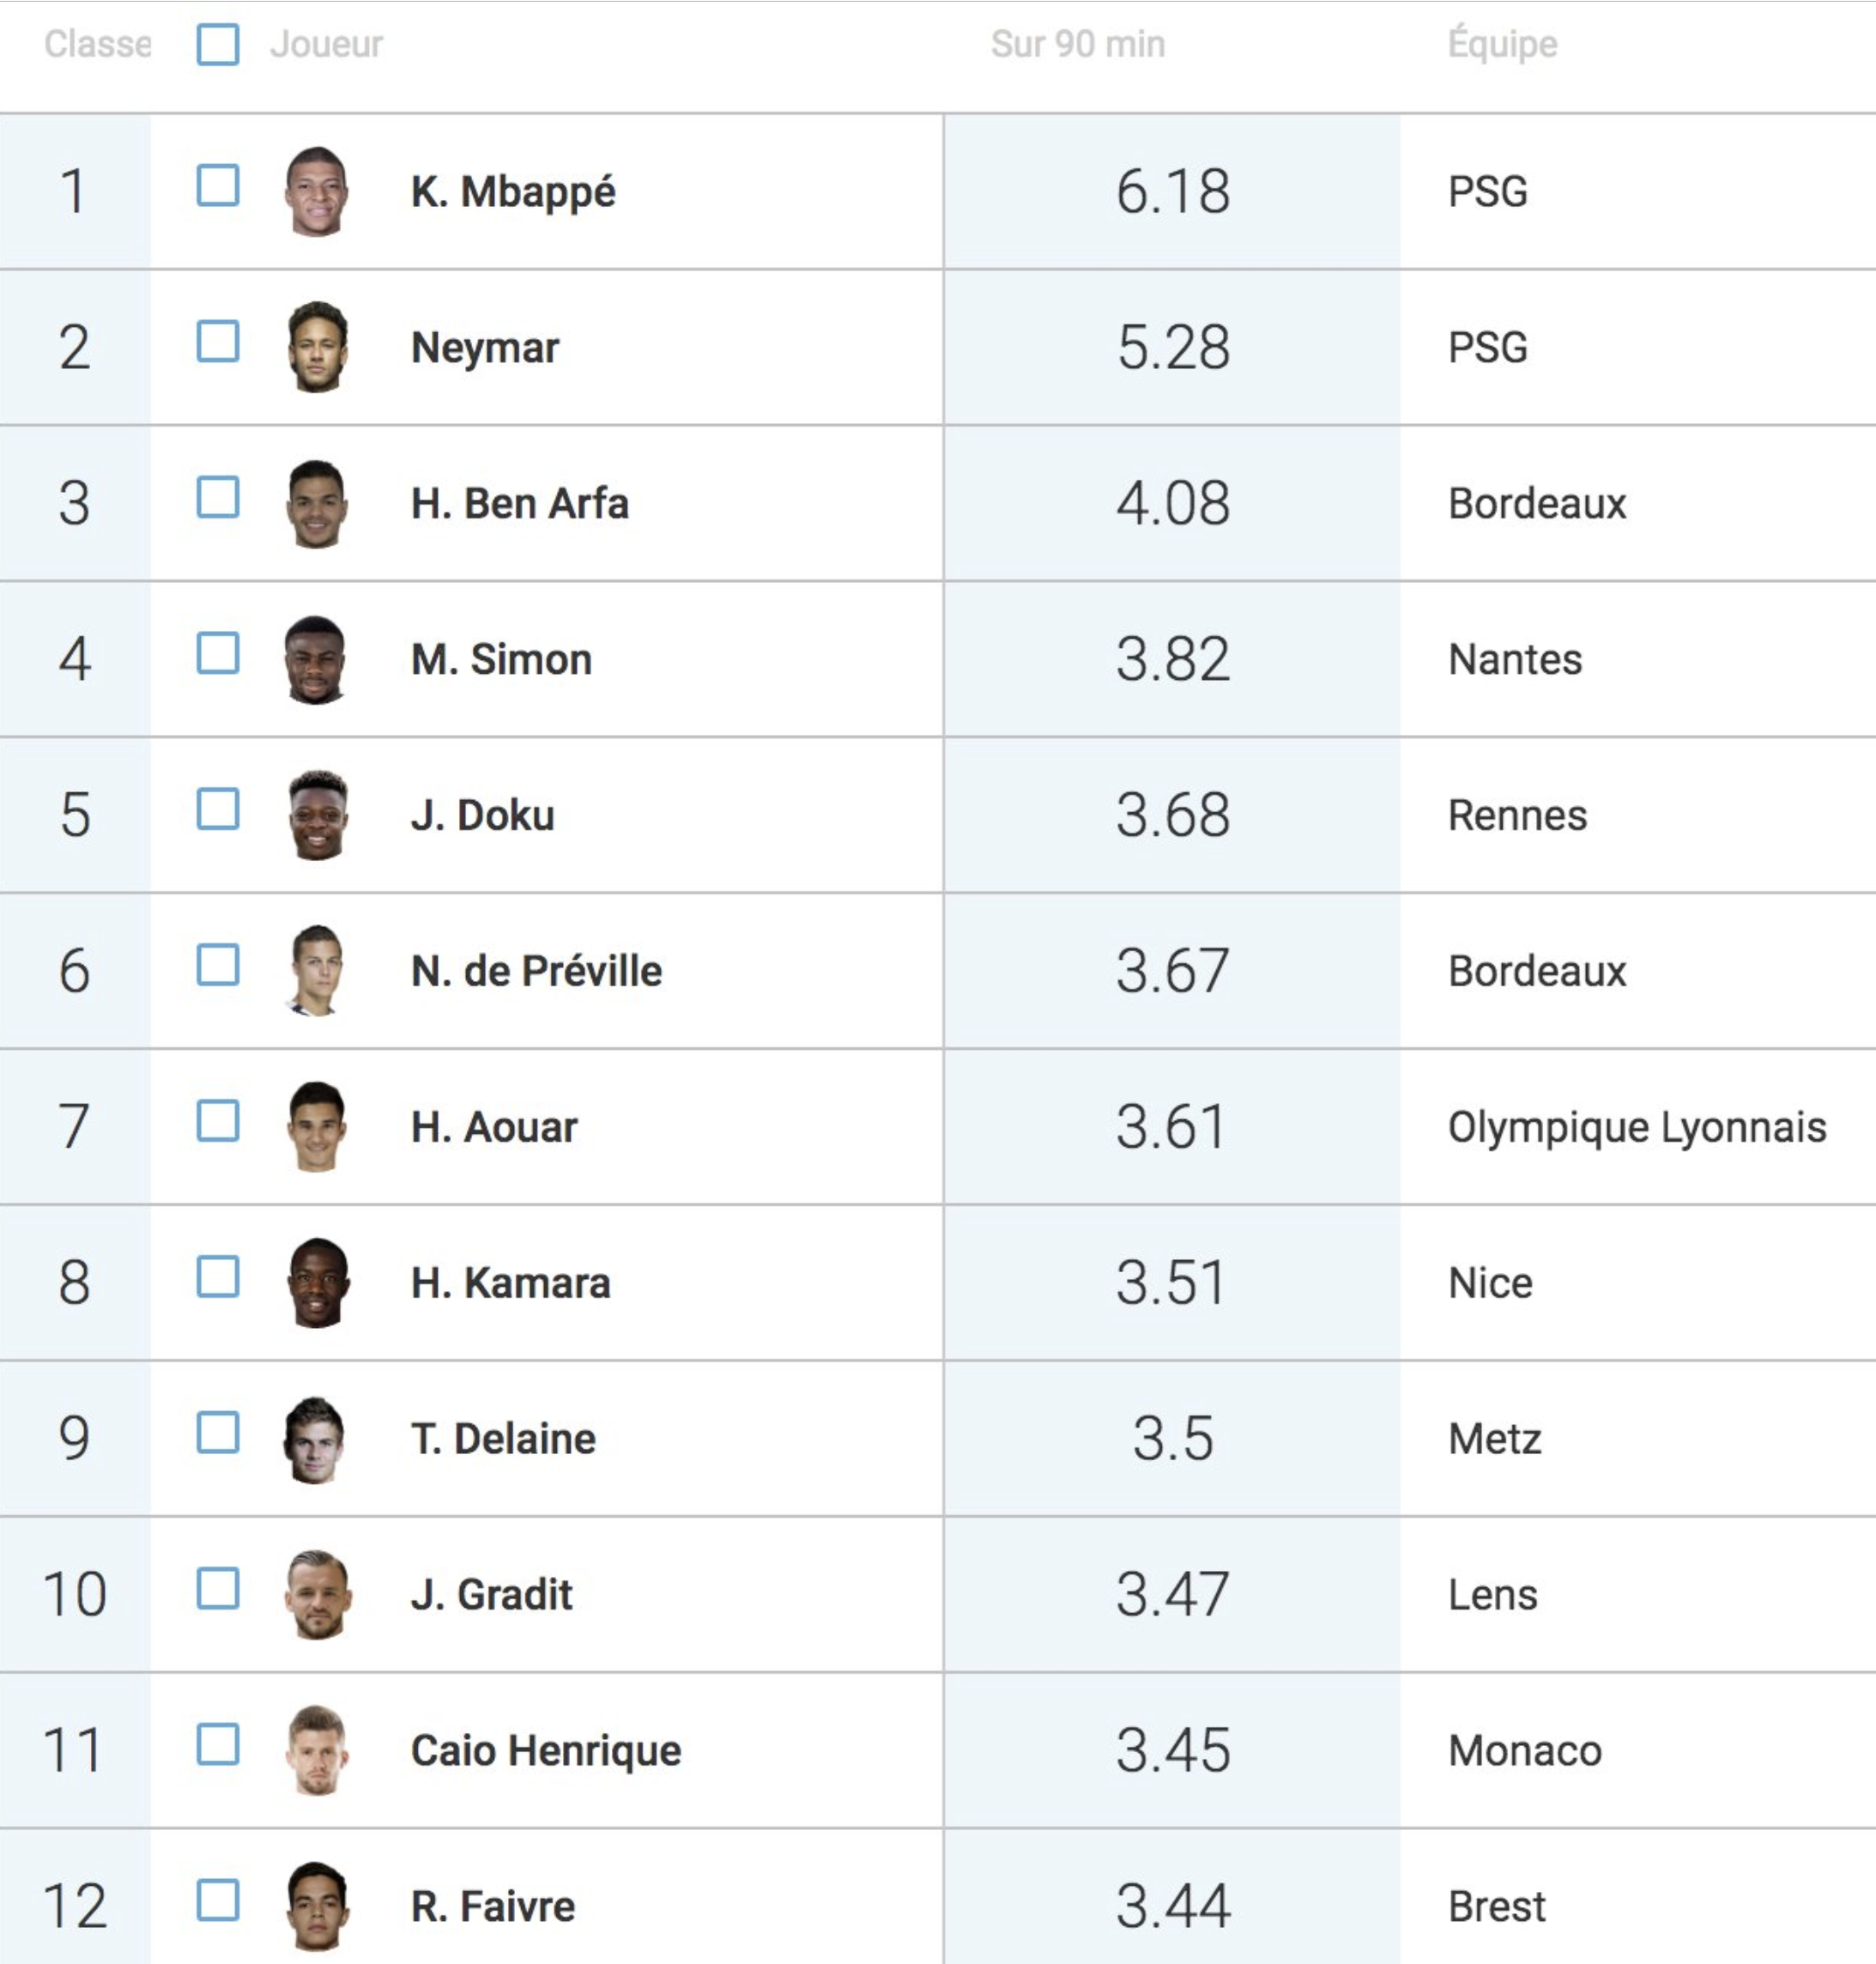Click K. Mbappé's player photo

(317, 191)
